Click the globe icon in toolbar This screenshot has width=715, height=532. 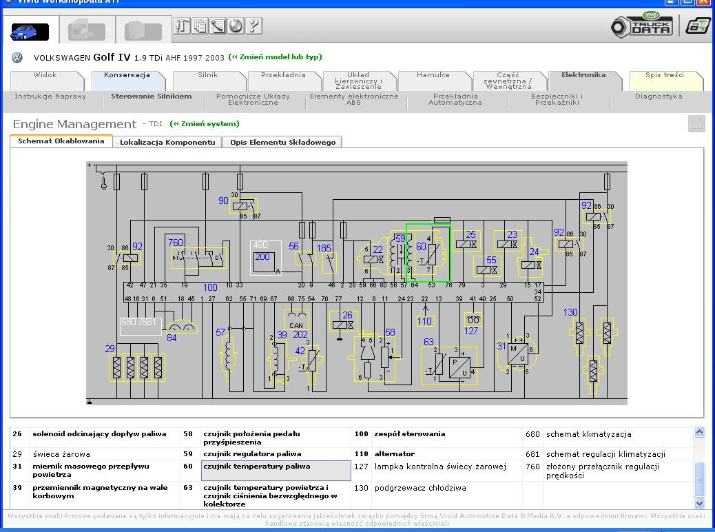click(x=236, y=26)
